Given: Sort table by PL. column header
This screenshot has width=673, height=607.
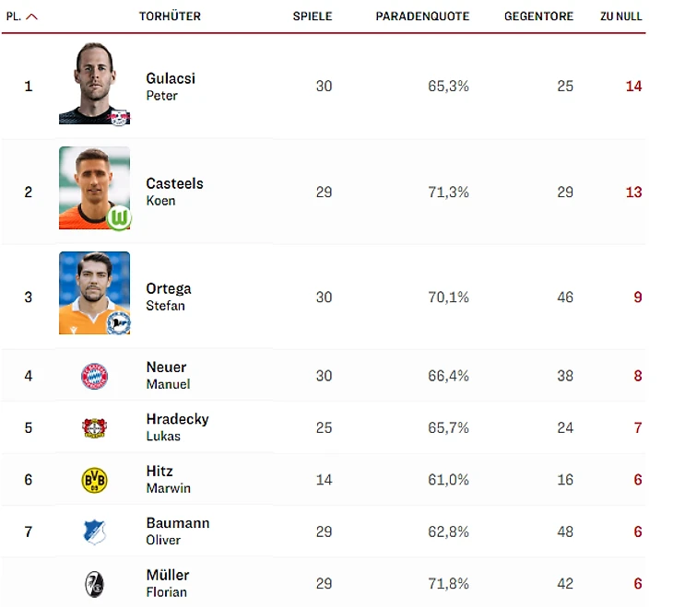Looking at the screenshot, I should [x=13, y=17].
